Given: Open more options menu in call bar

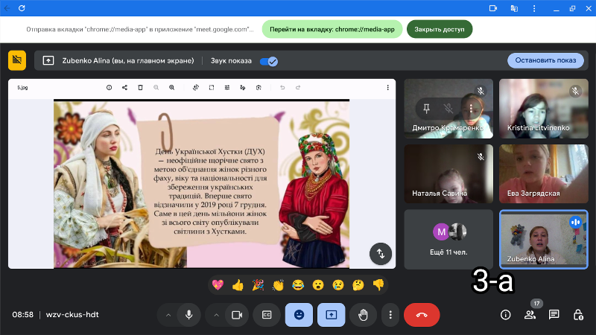Looking at the screenshot, I should tap(390, 315).
